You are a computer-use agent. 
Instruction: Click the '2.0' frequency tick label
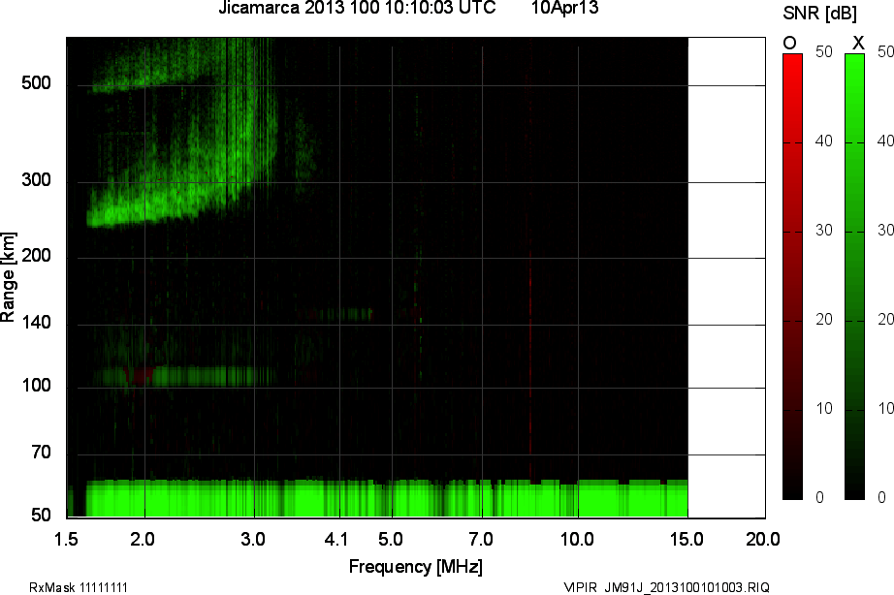pyautogui.click(x=143, y=539)
